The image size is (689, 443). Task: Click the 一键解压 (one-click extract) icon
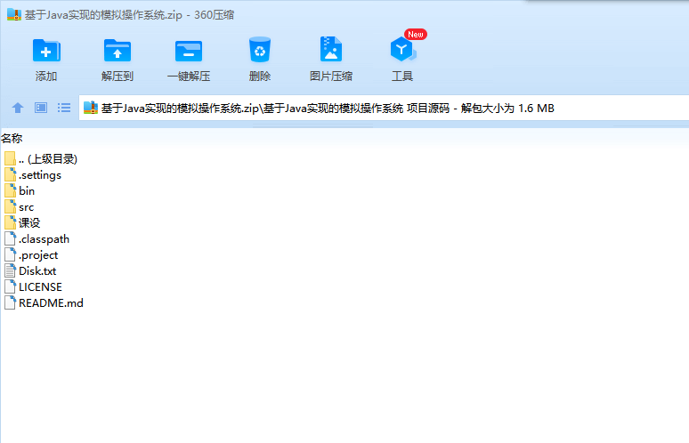(x=189, y=51)
